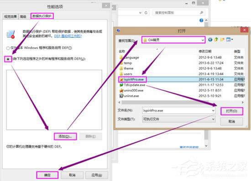Viewport: 251px width, 181px height.
Task: Click the users folder icon
Action: pyautogui.click(x=121, y=74)
